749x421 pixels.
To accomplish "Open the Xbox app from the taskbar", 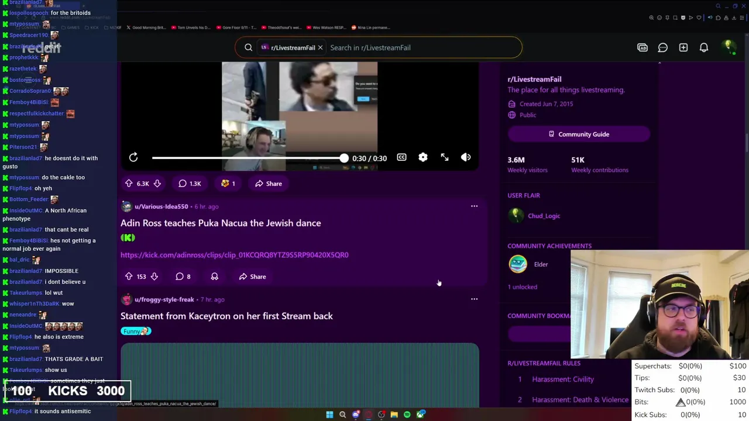I will (x=420, y=415).
